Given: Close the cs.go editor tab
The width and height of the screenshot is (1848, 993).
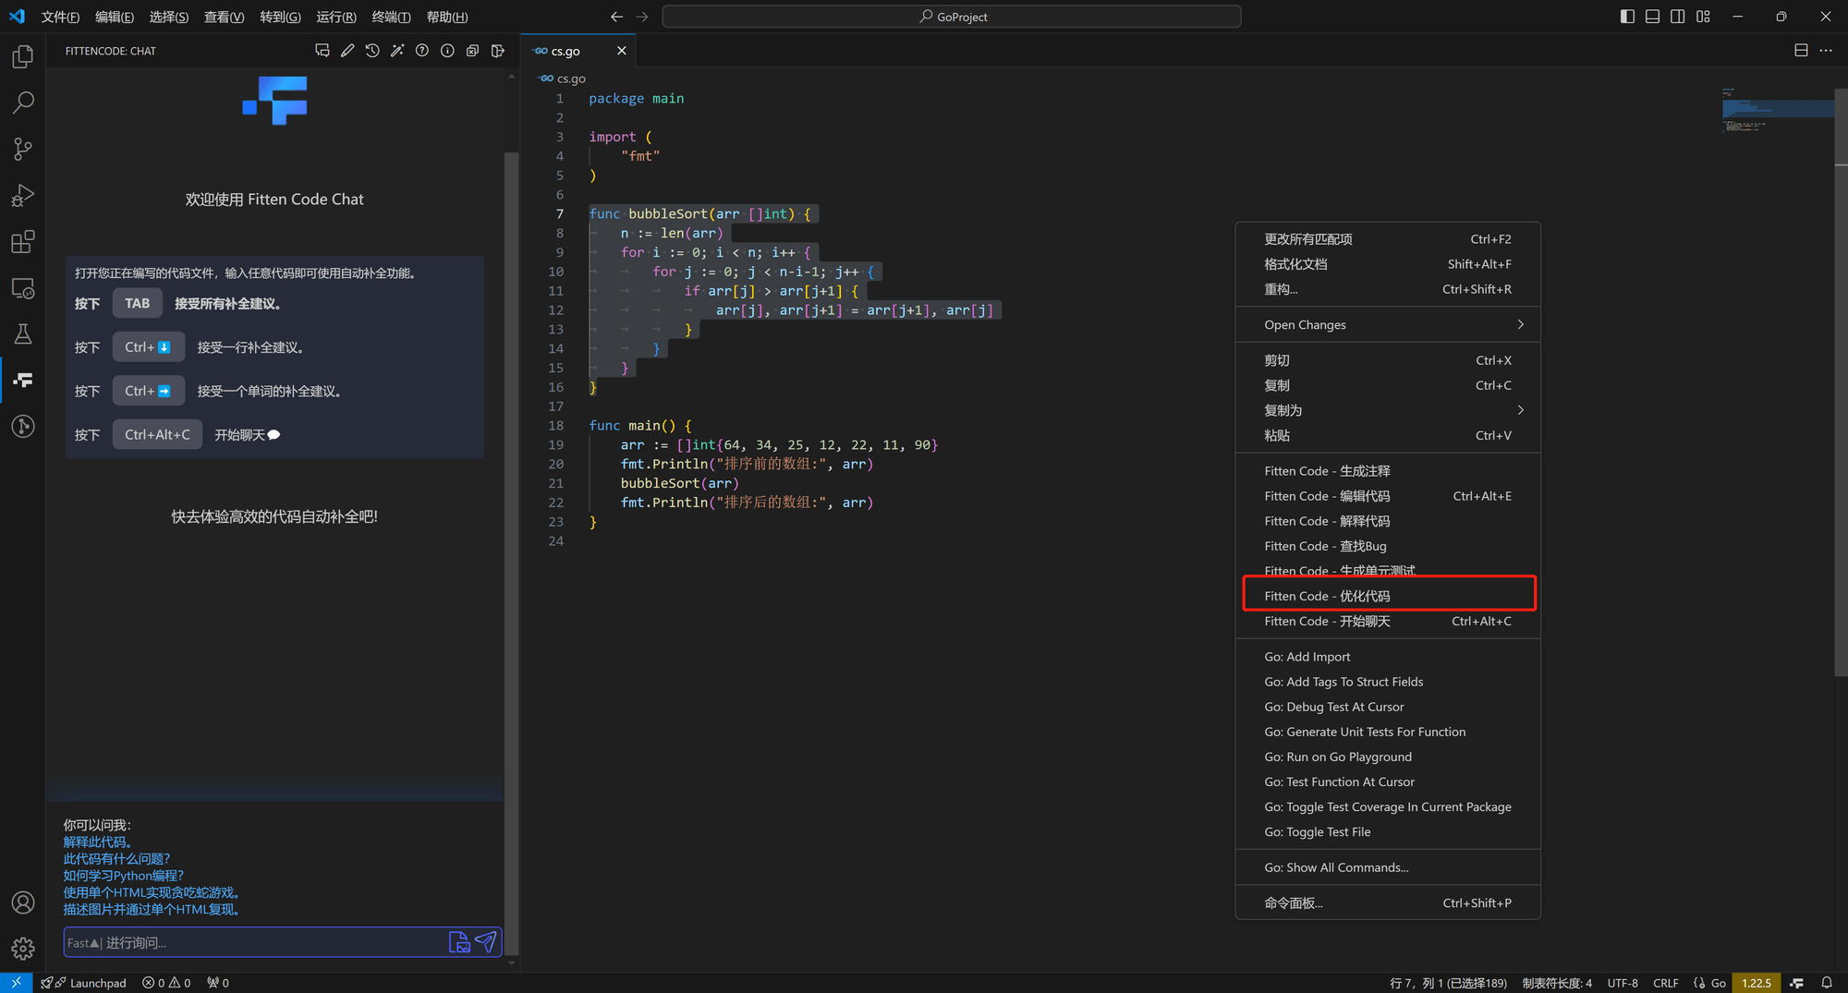Looking at the screenshot, I should tap(622, 51).
